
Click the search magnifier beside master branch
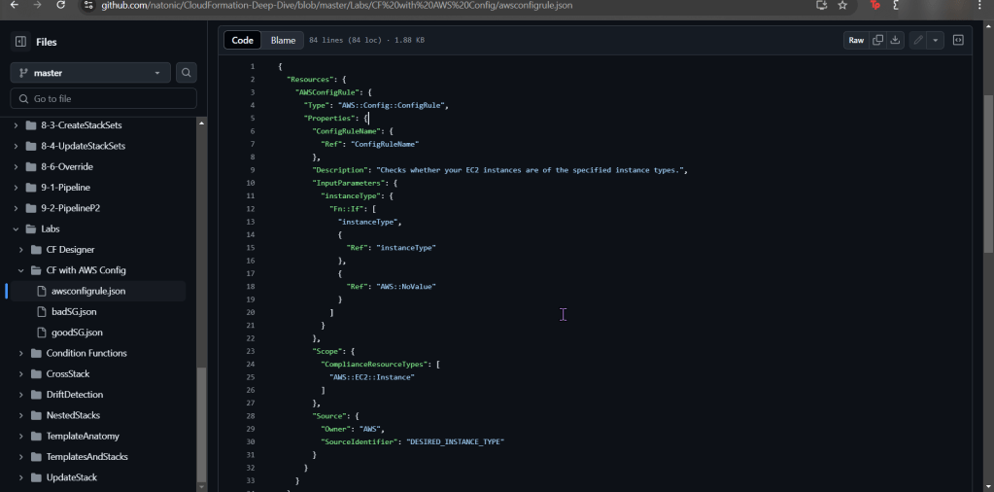pos(187,73)
